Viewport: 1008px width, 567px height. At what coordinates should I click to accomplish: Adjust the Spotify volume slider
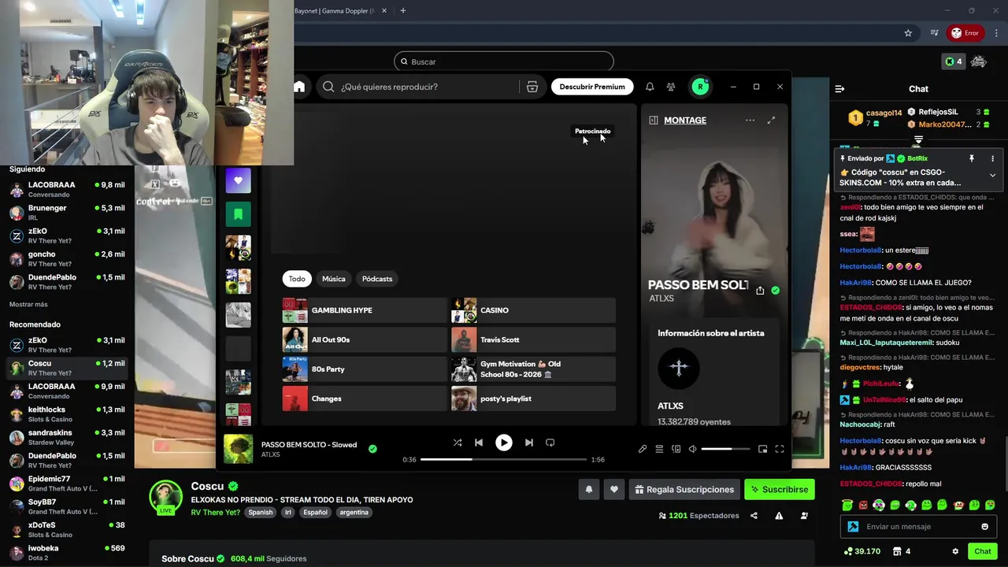pyautogui.click(x=725, y=449)
